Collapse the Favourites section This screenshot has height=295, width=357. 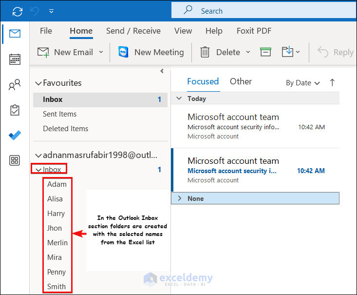point(38,83)
